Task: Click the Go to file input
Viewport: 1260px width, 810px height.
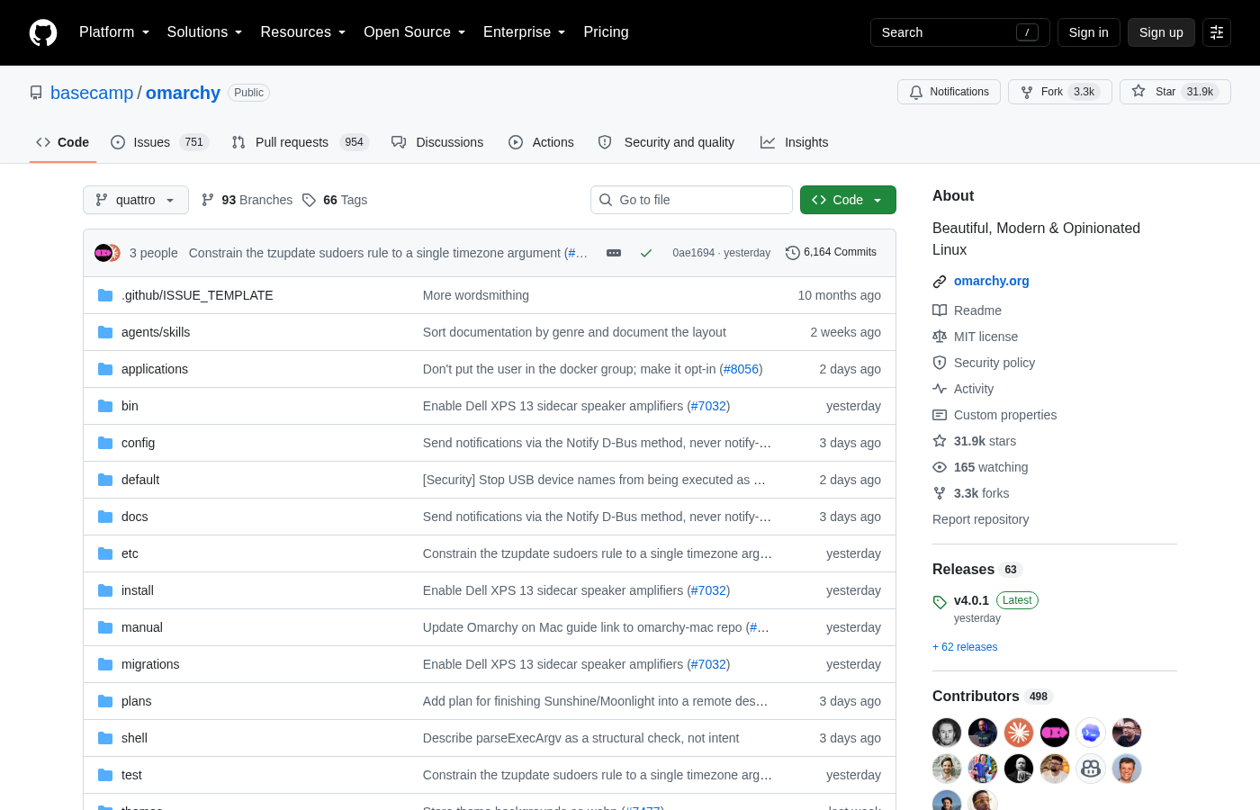Action: pyautogui.click(x=691, y=200)
